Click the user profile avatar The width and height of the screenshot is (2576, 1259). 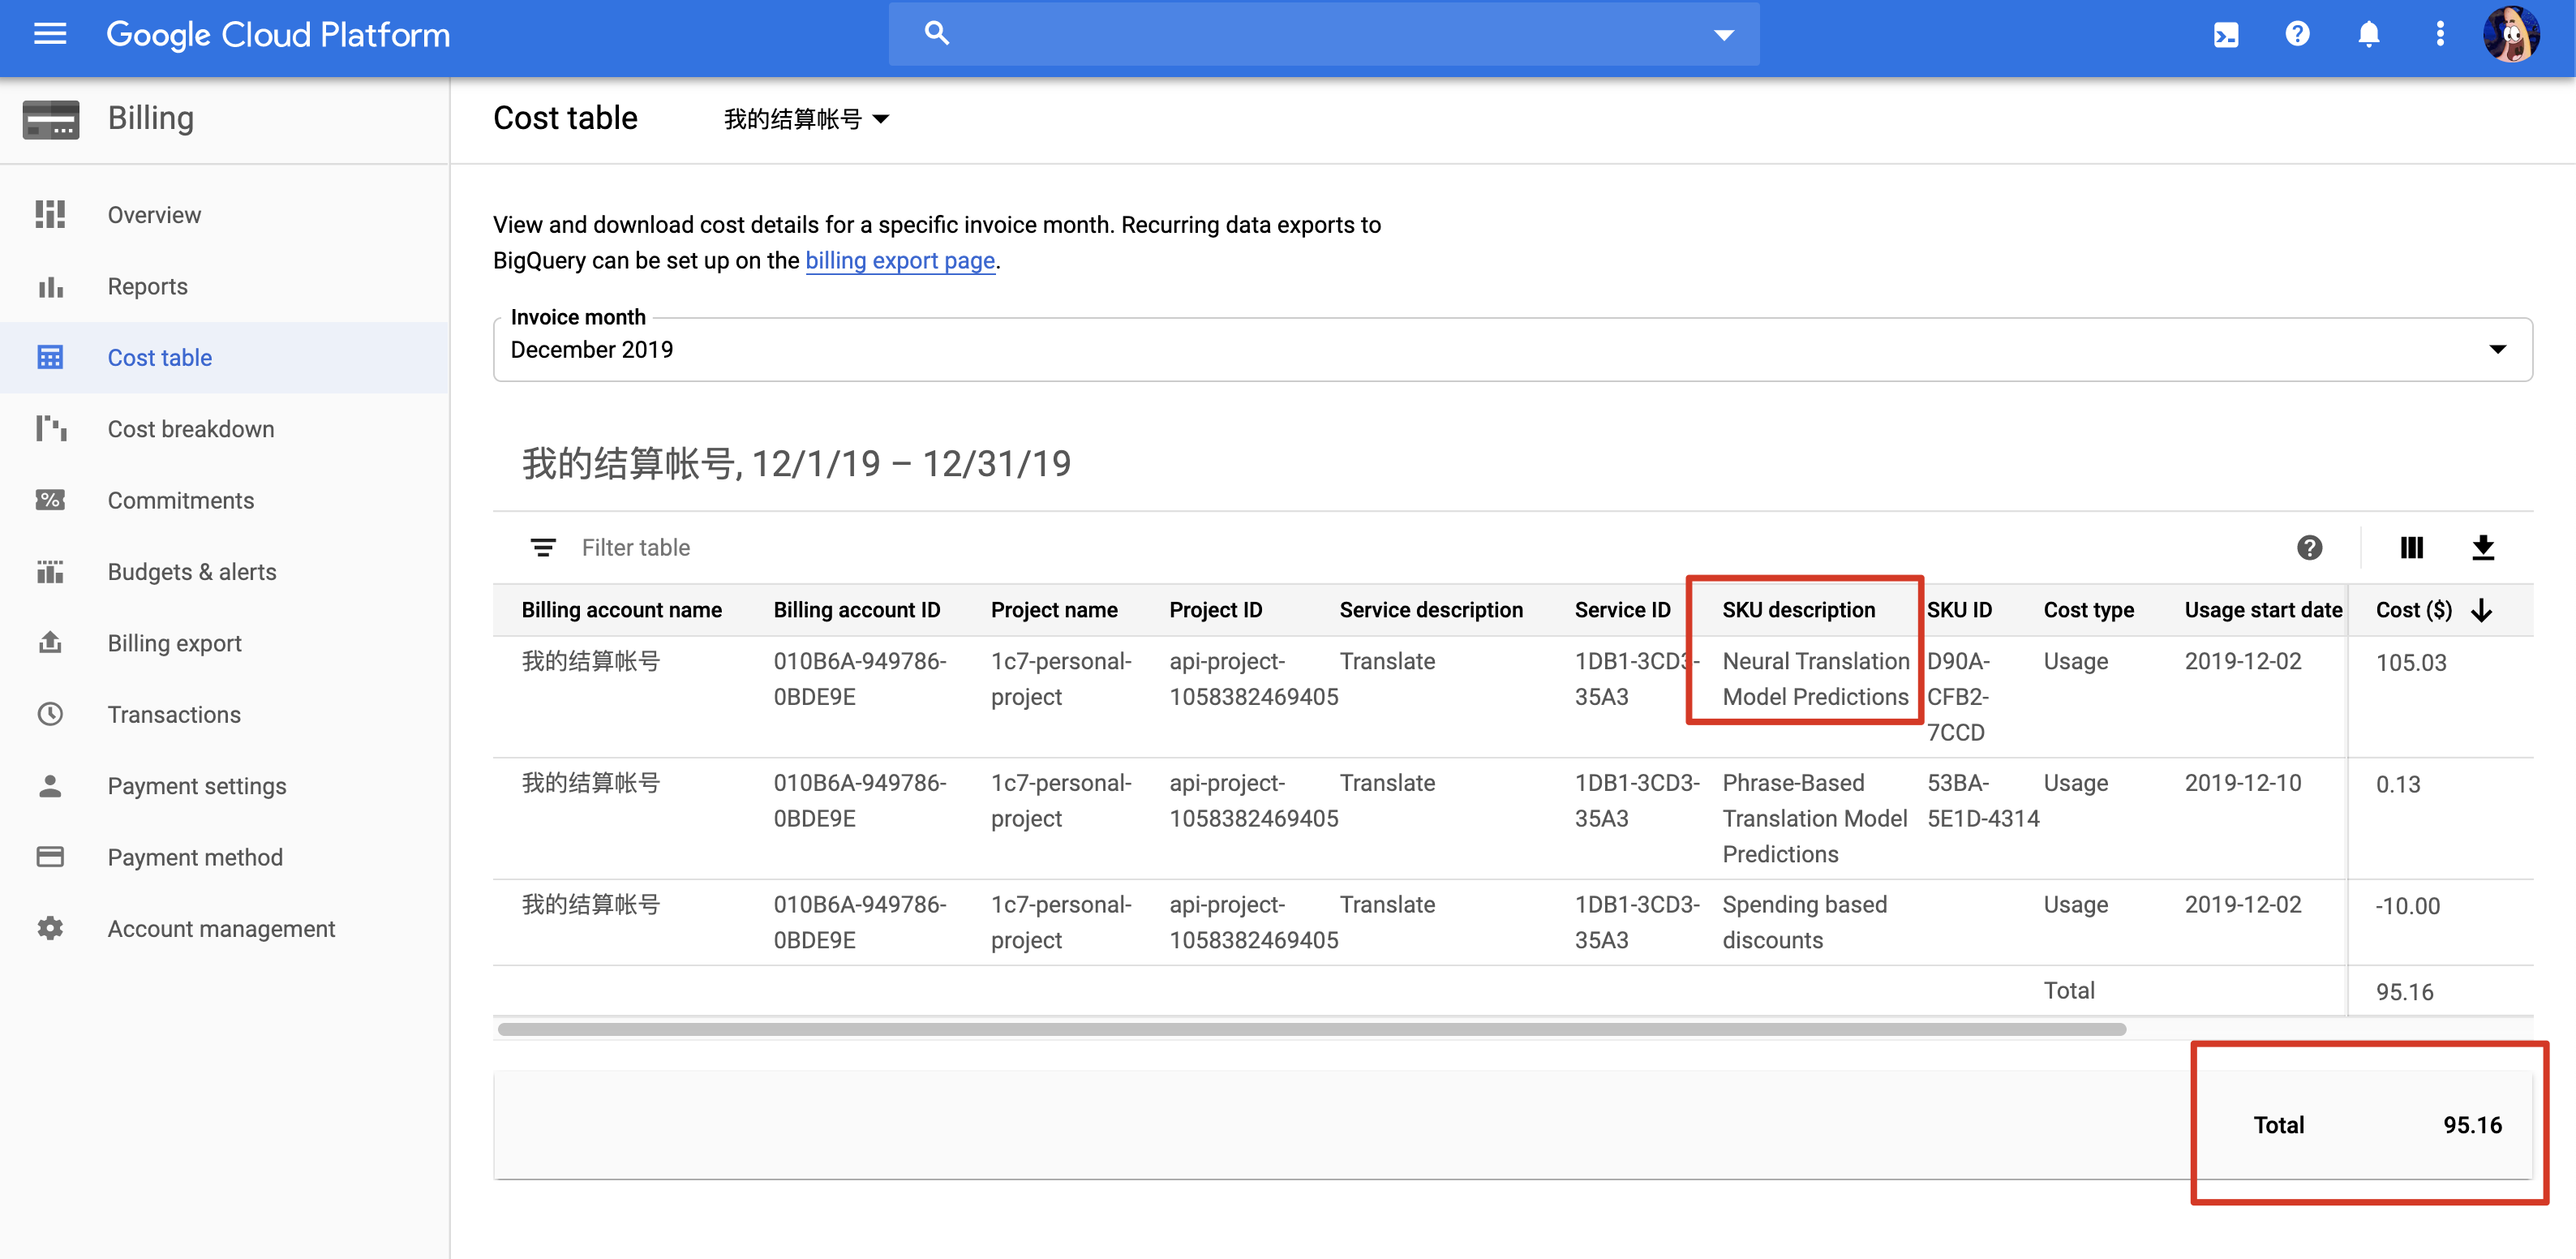point(2510,35)
